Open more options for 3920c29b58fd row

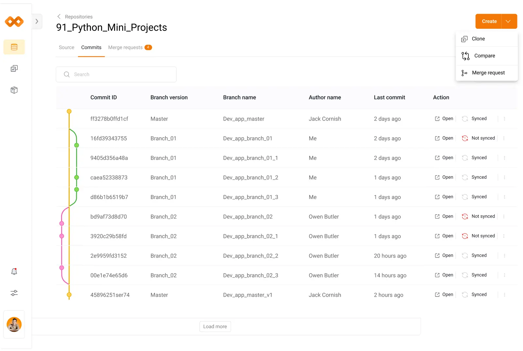pos(504,236)
